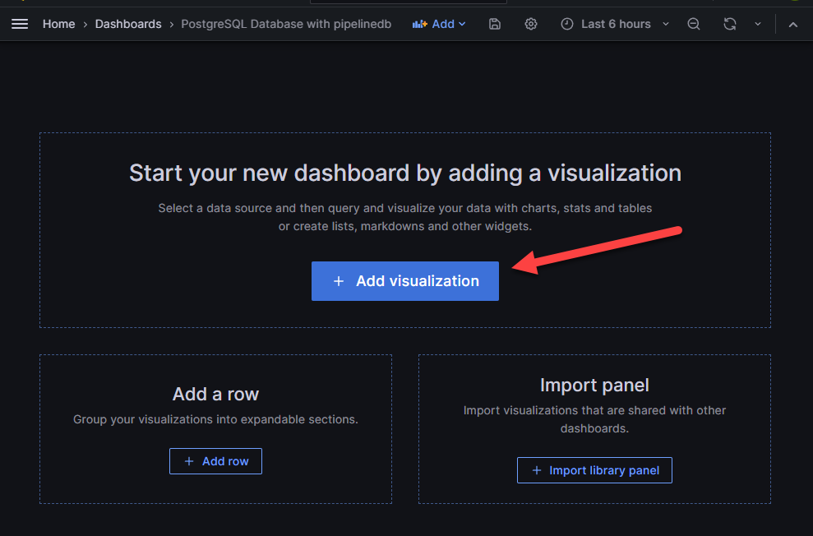Click the zoom out time range icon

point(694,24)
